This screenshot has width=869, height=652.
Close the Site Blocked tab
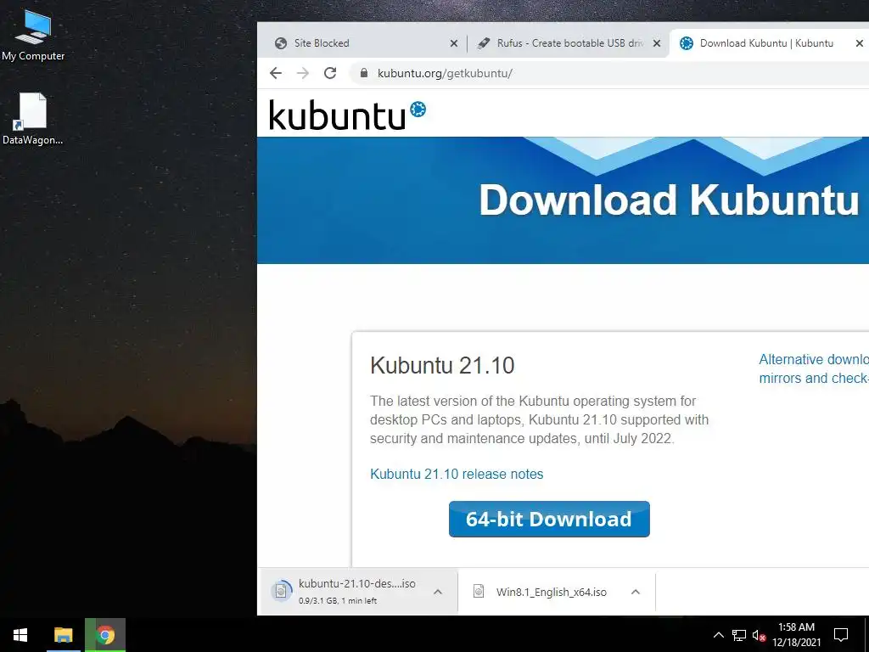tap(454, 43)
